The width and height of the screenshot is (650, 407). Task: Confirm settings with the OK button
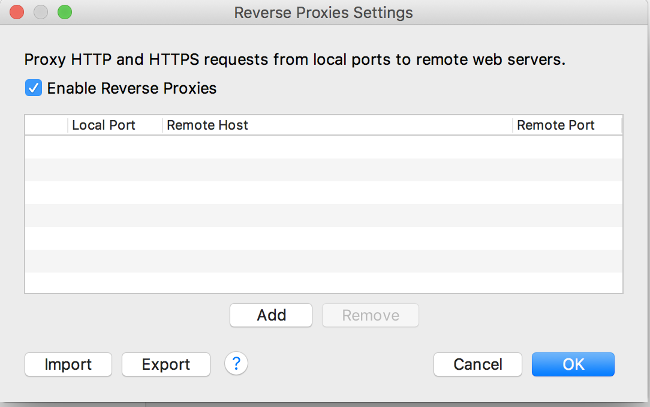tap(573, 364)
